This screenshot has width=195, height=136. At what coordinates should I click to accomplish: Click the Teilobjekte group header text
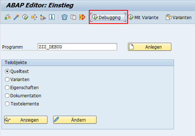pyautogui.click(x=16, y=63)
